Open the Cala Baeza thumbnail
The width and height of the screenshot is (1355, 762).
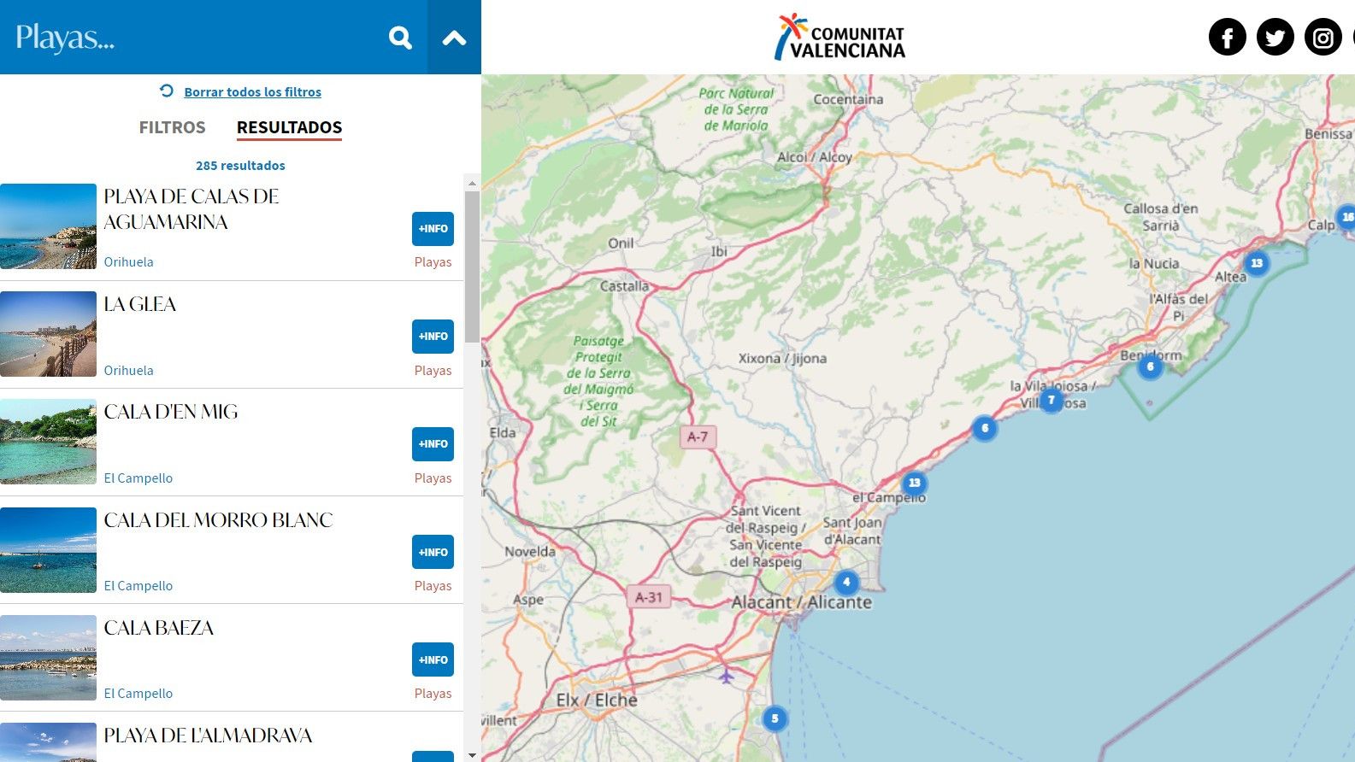tap(48, 658)
